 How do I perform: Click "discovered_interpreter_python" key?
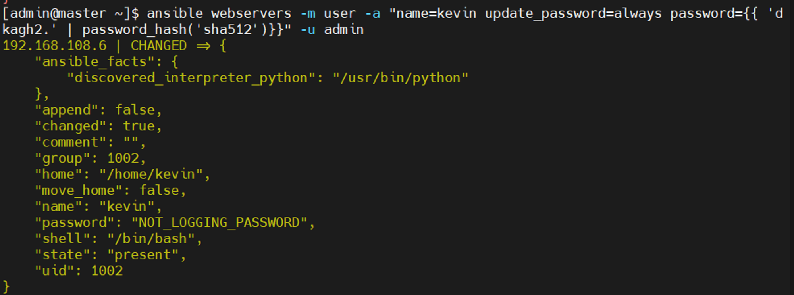(x=191, y=78)
